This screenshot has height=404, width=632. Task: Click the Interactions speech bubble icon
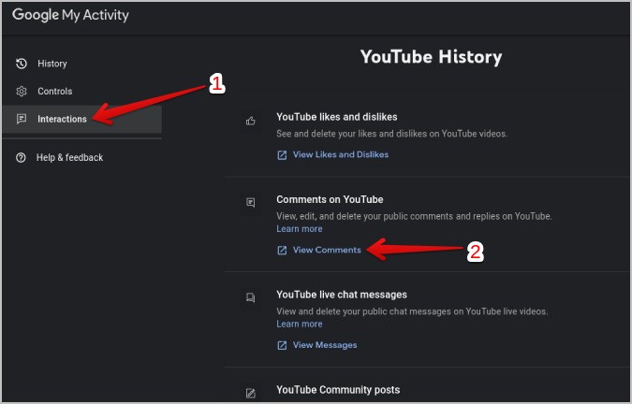pyautogui.click(x=22, y=119)
